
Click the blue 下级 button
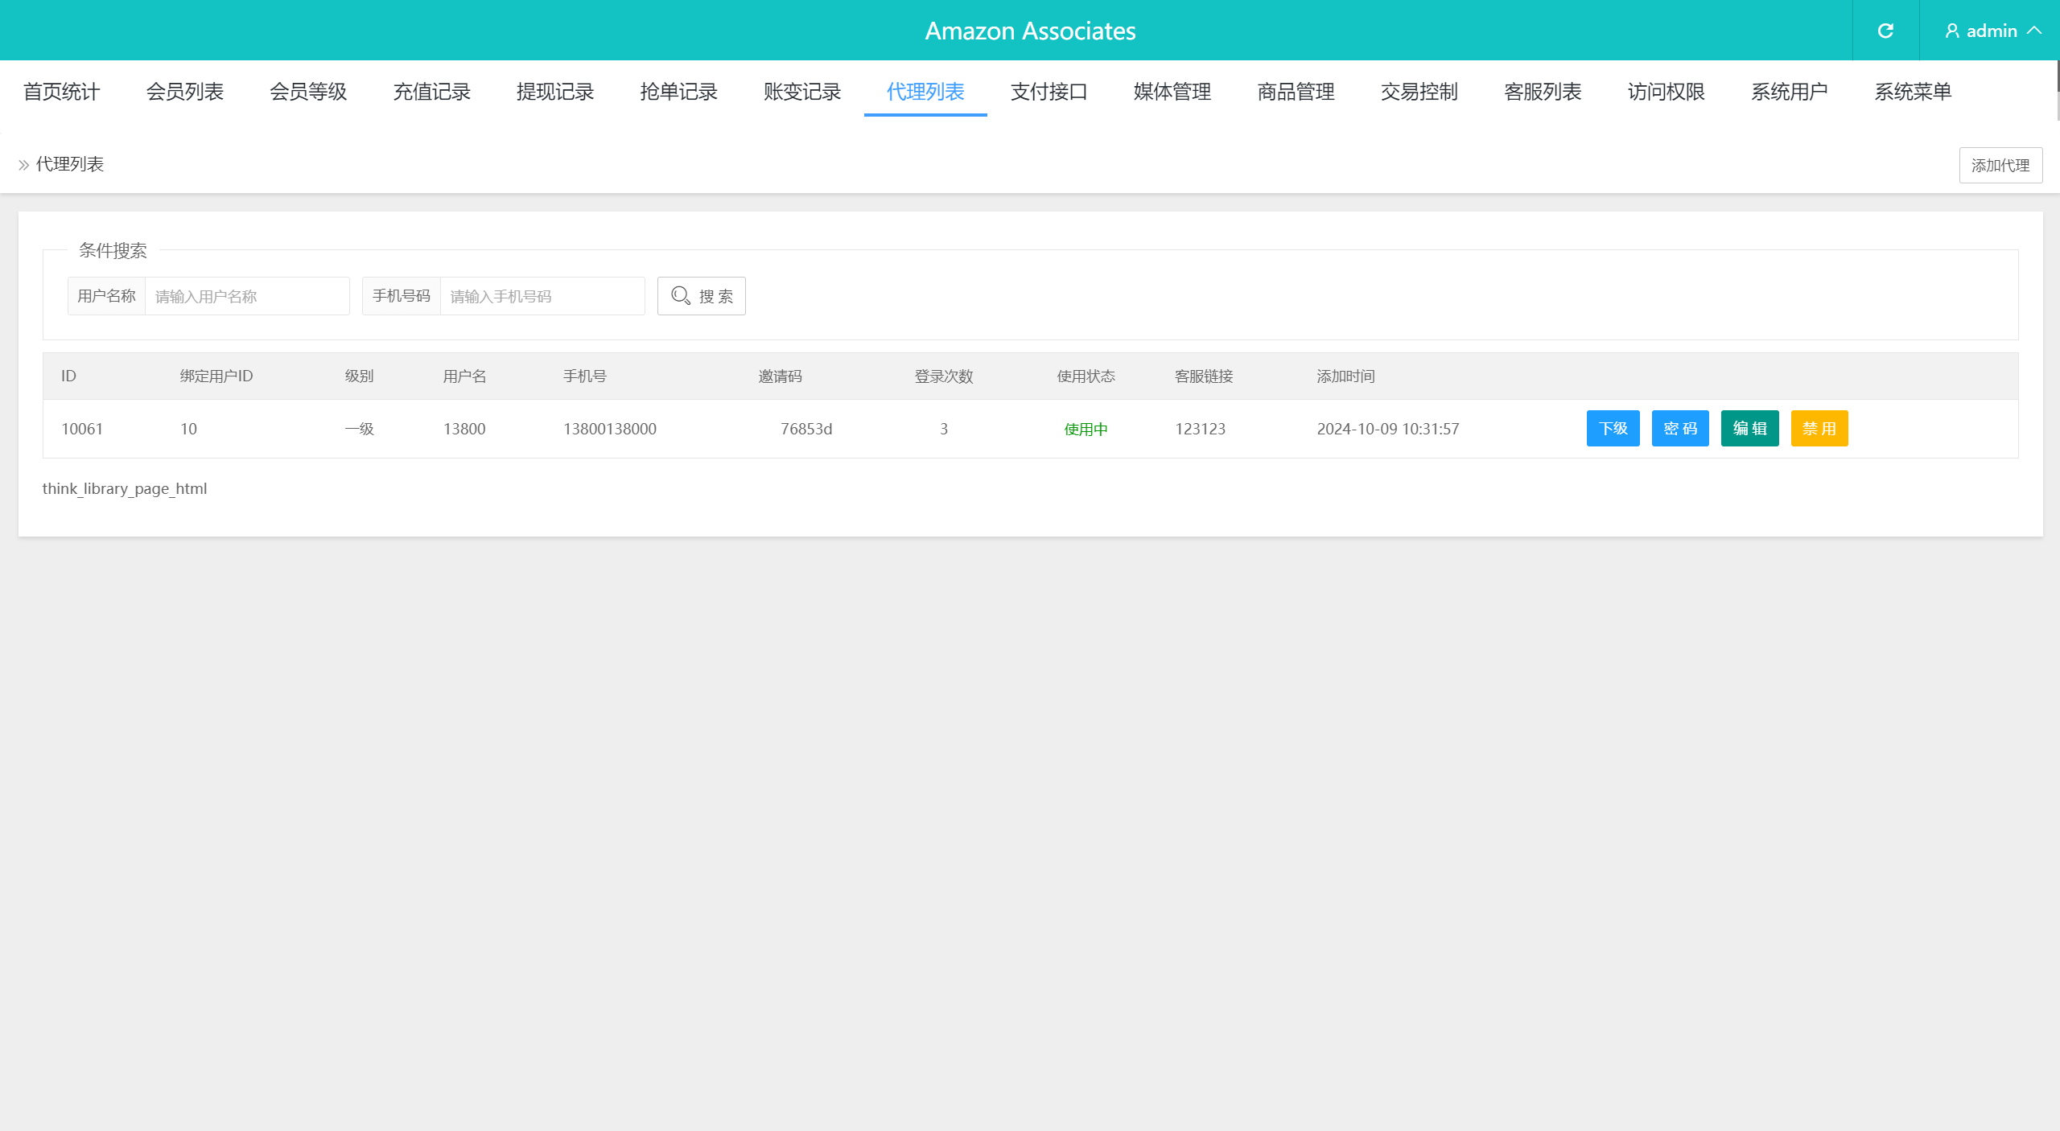pyautogui.click(x=1613, y=429)
